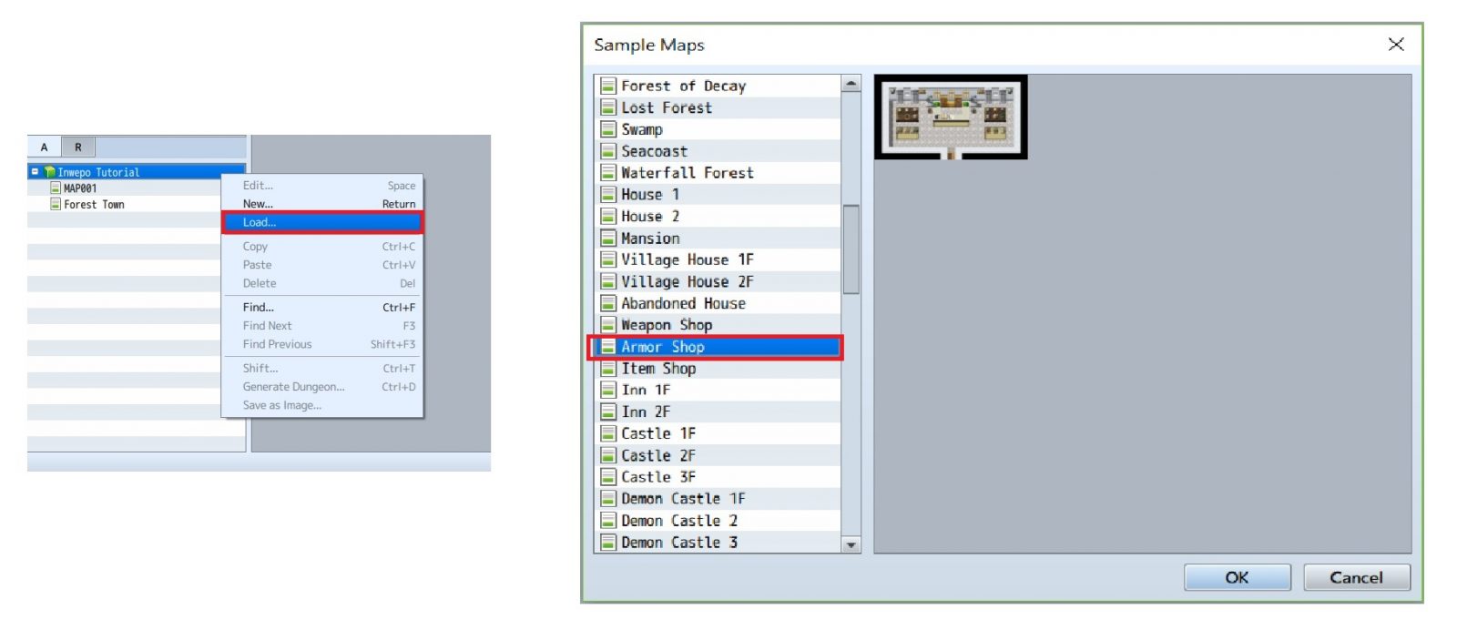Viewport: 1457px width, 640px height.
Task: Click the Seacoast map icon
Action: click(x=608, y=151)
